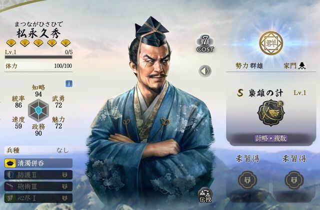The width and height of the screenshot is (320, 210).
Task: Open the 伝授 transfer icon
Action: point(205,195)
